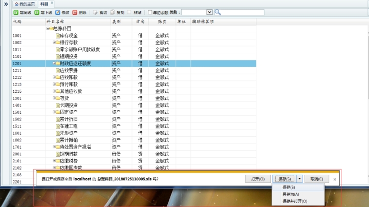
Task: Click the 复制 copy icon
Action: pyautogui.click(x=112, y=12)
